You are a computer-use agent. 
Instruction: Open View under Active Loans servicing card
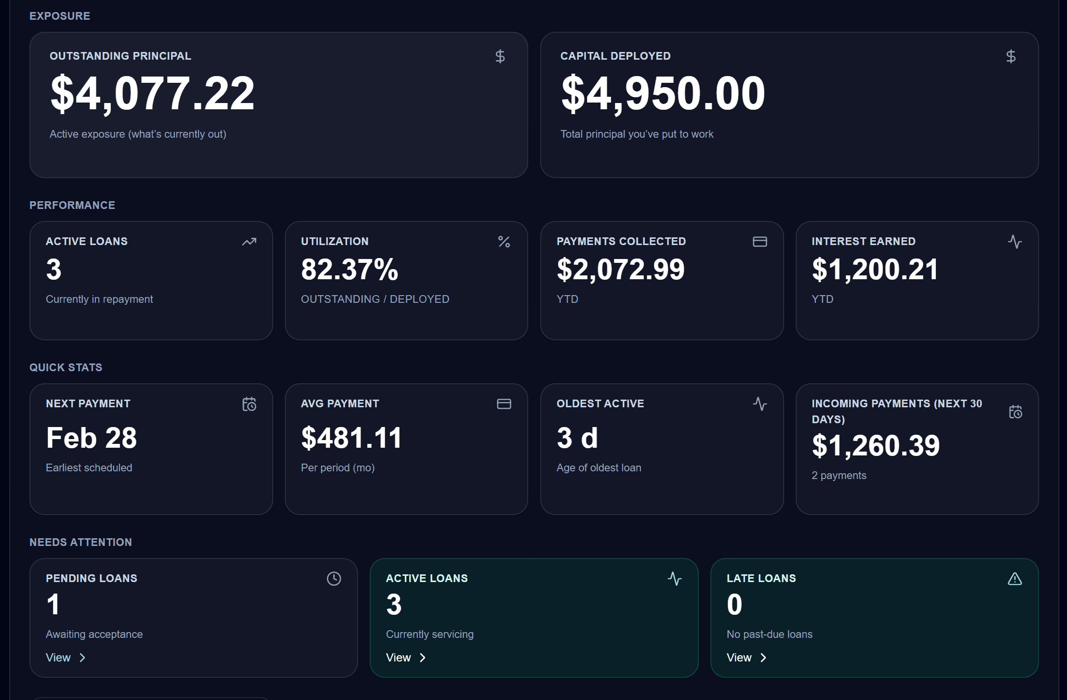(398, 657)
